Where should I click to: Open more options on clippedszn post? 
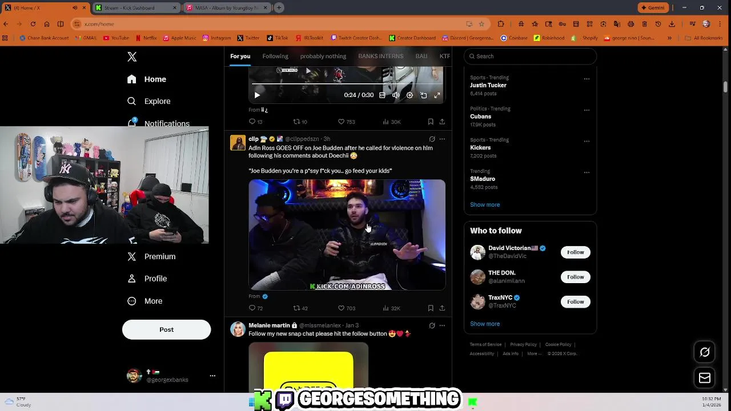442,139
